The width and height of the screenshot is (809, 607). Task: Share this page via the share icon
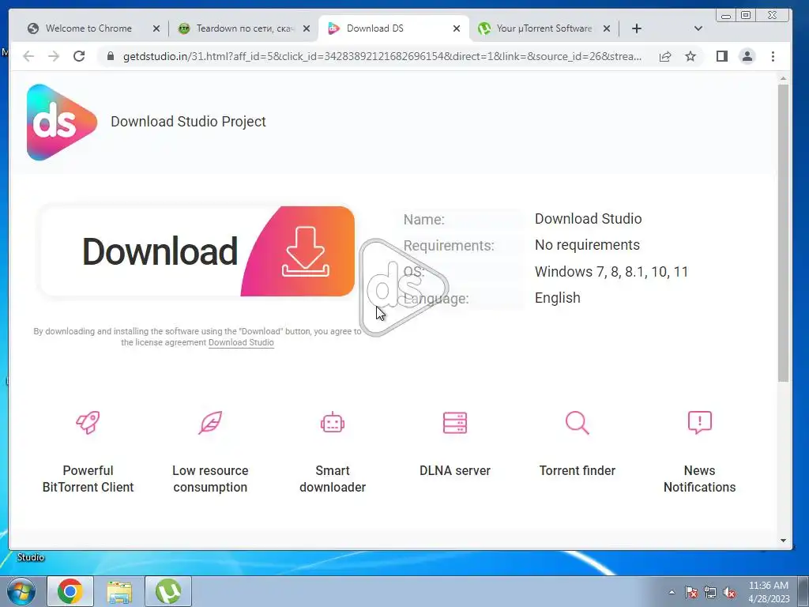665,56
